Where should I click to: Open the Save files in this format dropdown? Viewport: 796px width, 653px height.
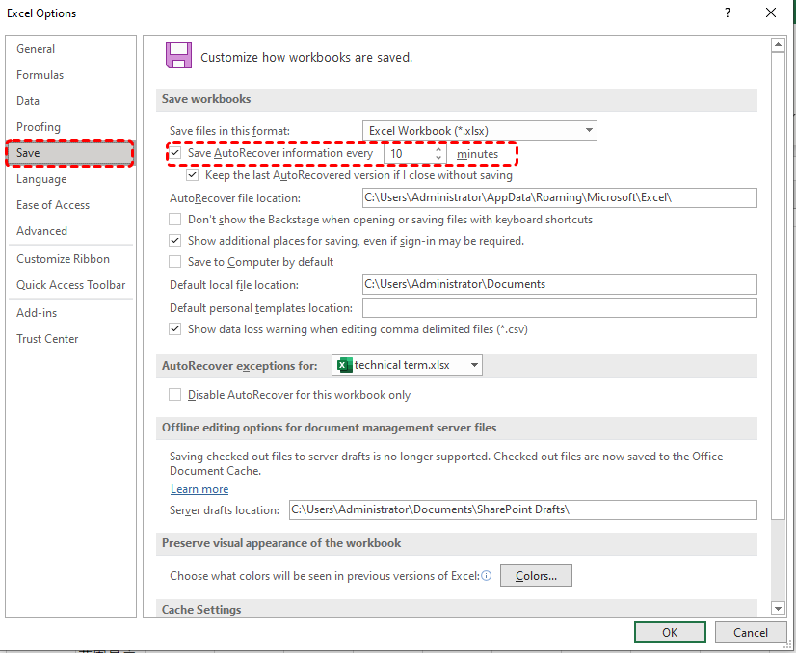[480, 130]
